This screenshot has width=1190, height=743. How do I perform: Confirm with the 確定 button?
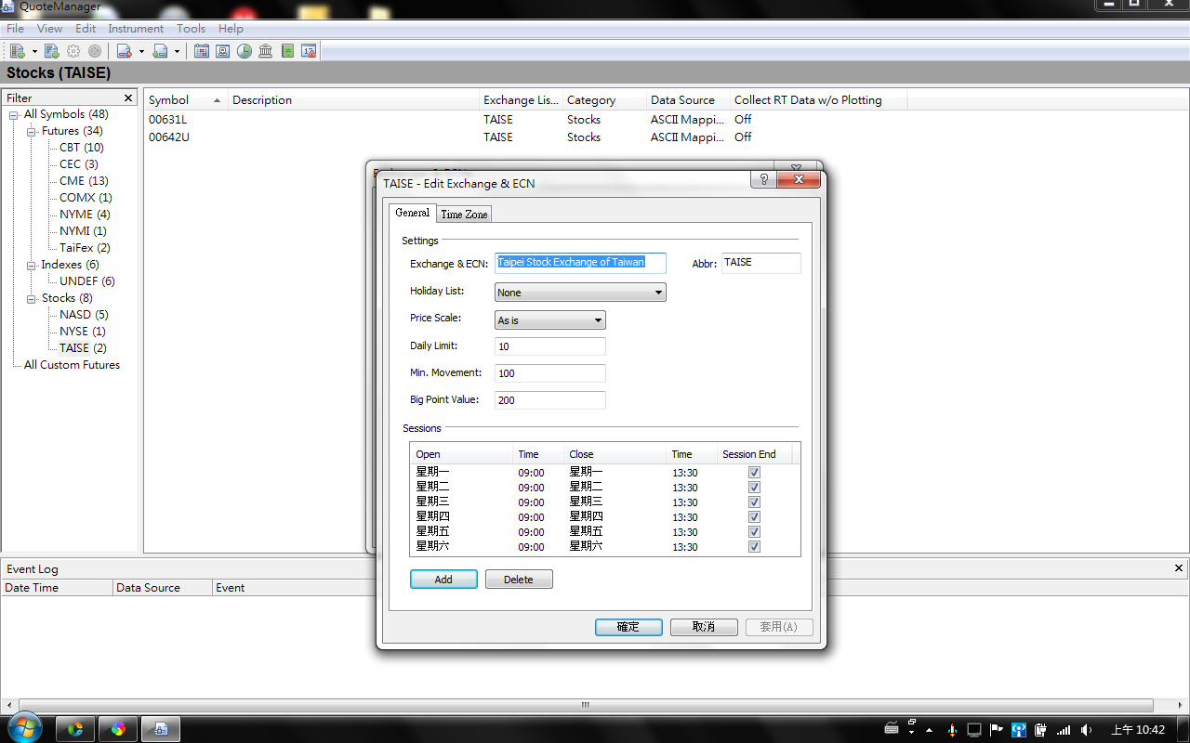tap(628, 627)
